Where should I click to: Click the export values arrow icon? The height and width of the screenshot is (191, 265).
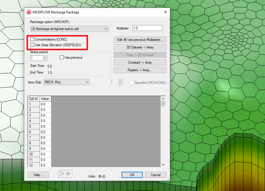pyautogui.click(x=68, y=173)
